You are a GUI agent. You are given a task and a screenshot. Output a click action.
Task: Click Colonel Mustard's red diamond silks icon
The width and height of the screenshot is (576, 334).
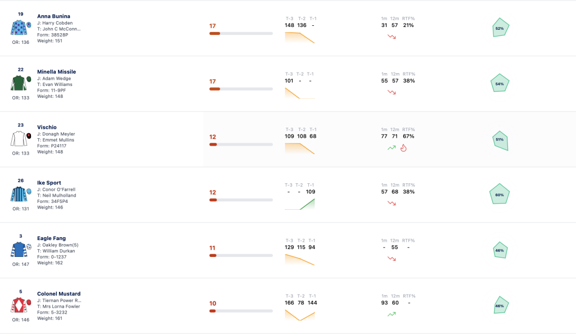pyautogui.click(x=19, y=305)
